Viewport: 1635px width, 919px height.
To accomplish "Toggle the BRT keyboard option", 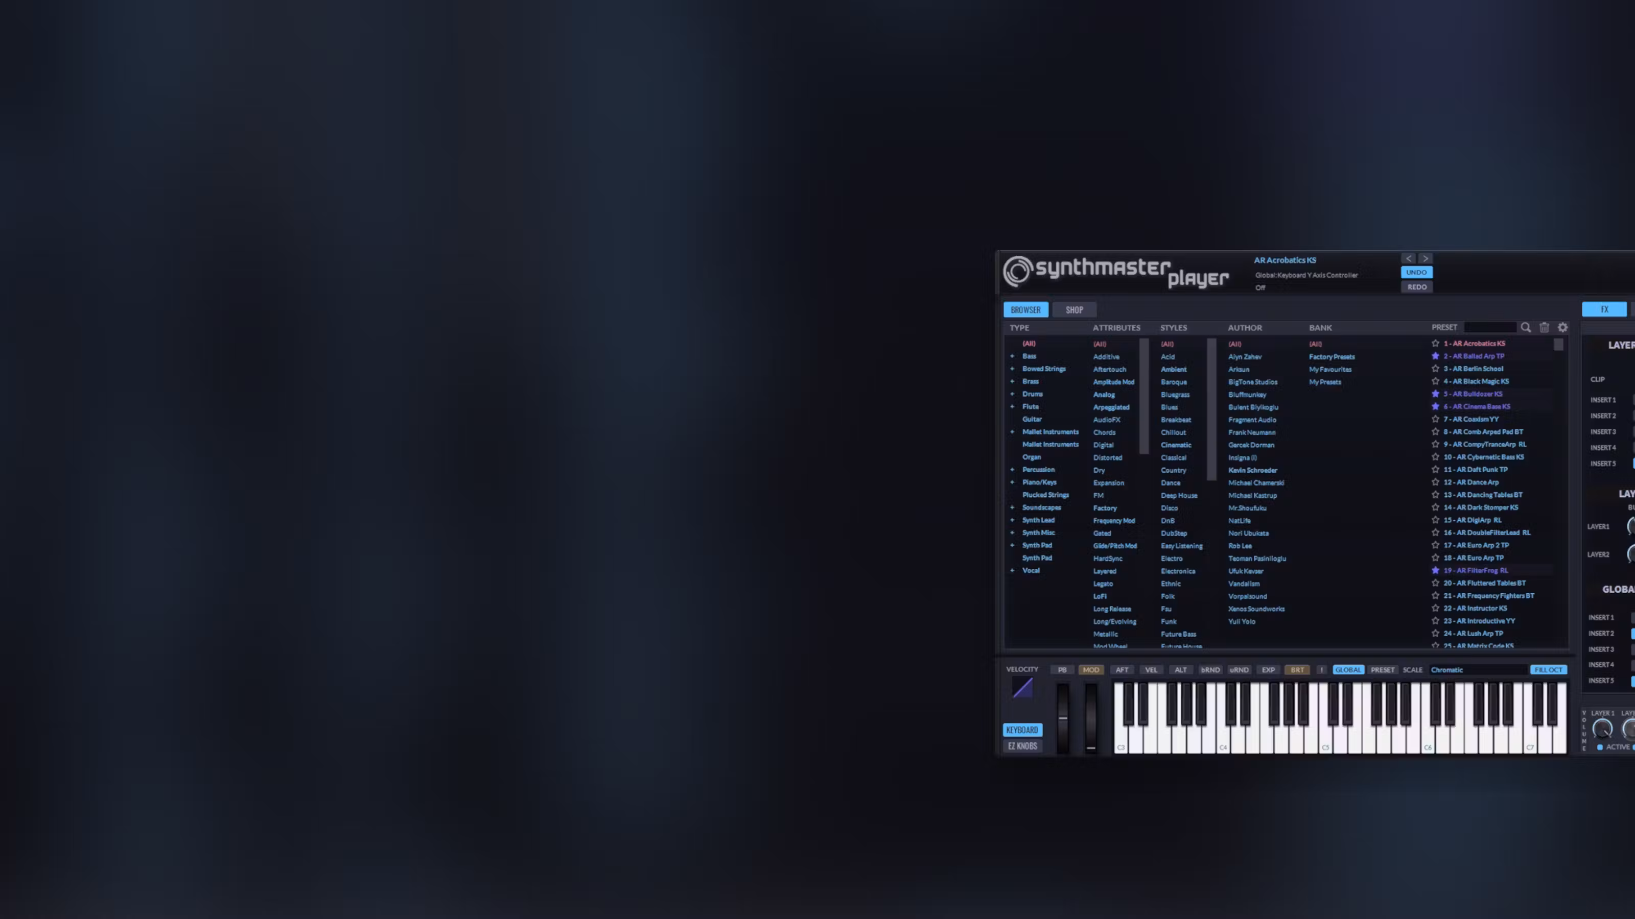I will coord(1297,670).
